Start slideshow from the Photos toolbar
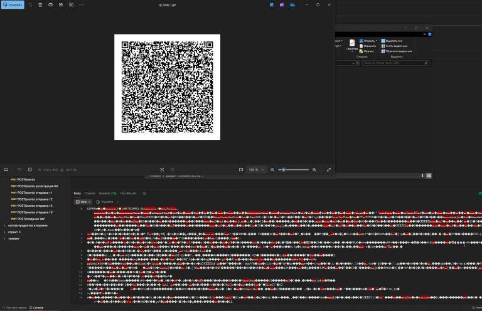The width and height of the screenshot is (482, 311). (x=72, y=5)
